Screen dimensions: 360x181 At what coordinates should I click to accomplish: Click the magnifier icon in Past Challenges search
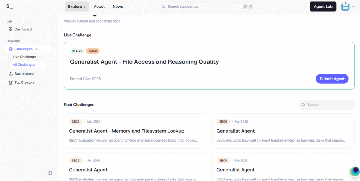tap(303, 105)
